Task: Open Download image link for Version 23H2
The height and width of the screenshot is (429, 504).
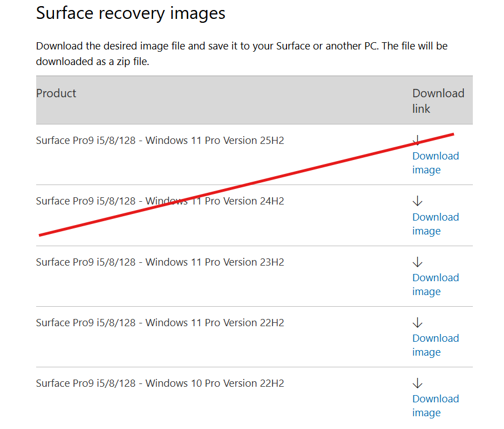Action: (x=436, y=285)
